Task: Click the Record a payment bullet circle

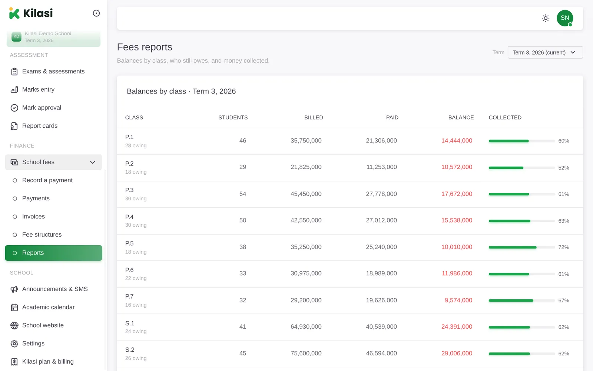Action: click(15, 181)
